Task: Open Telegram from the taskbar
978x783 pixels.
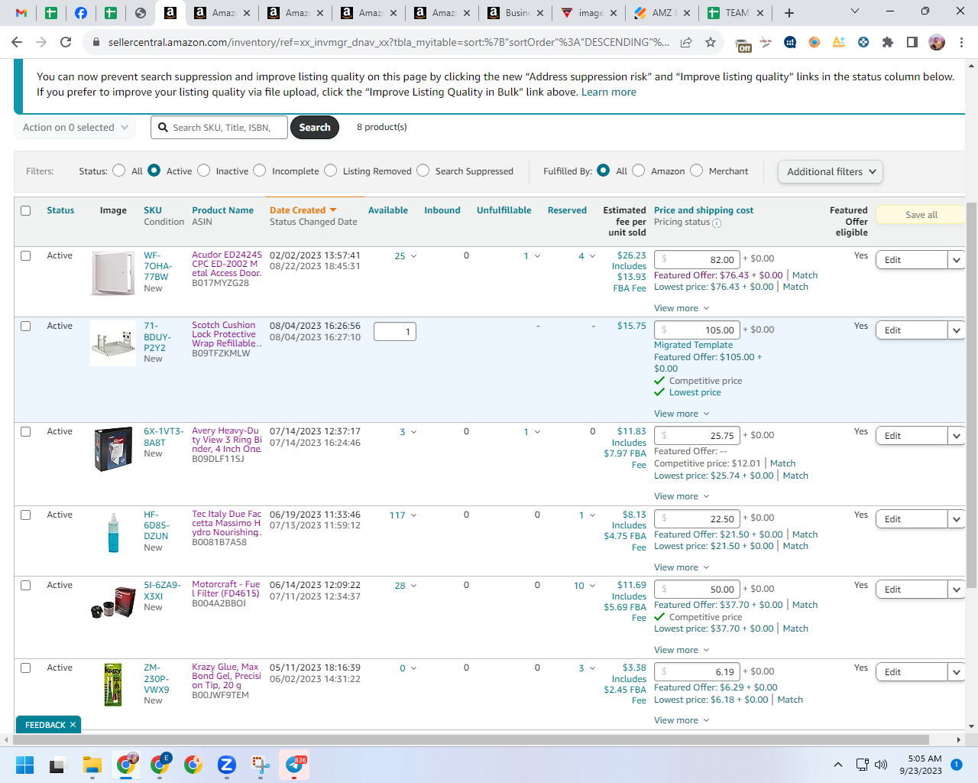Action: [295, 765]
